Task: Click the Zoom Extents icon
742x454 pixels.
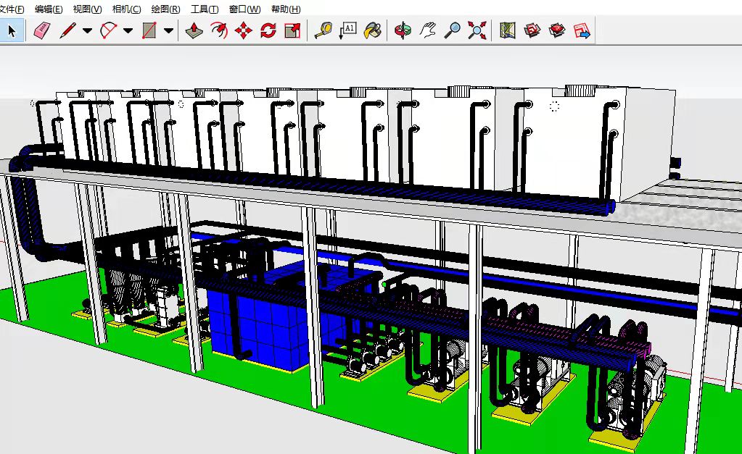Action: coord(477,30)
